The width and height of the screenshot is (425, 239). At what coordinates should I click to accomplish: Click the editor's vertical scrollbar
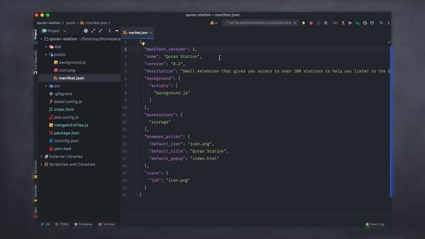(391, 121)
